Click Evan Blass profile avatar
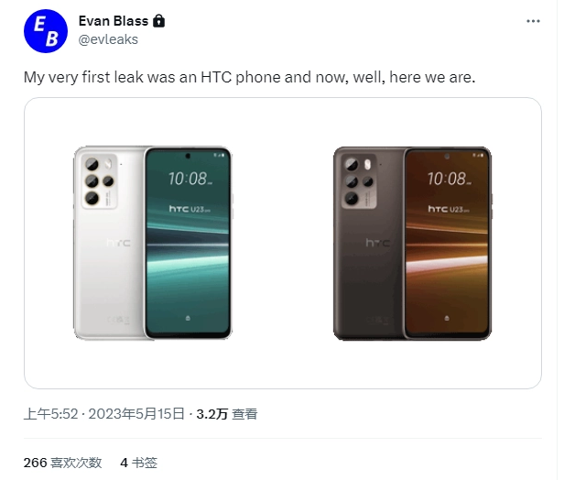This screenshot has height=480, width=564. tap(46, 31)
